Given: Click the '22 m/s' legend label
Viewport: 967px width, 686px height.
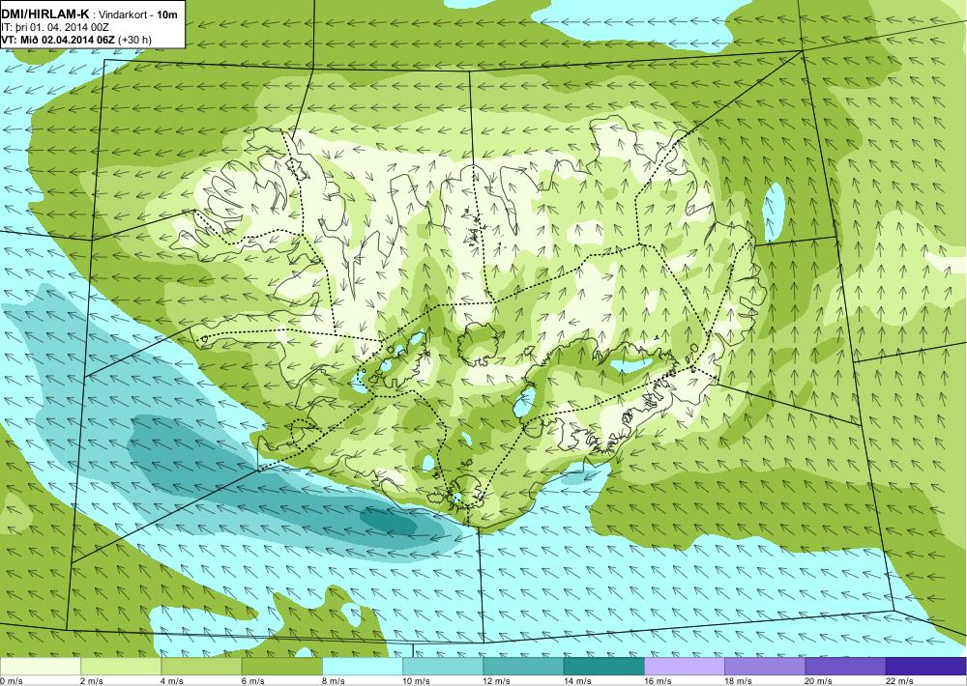Looking at the screenshot, I should [x=899, y=681].
